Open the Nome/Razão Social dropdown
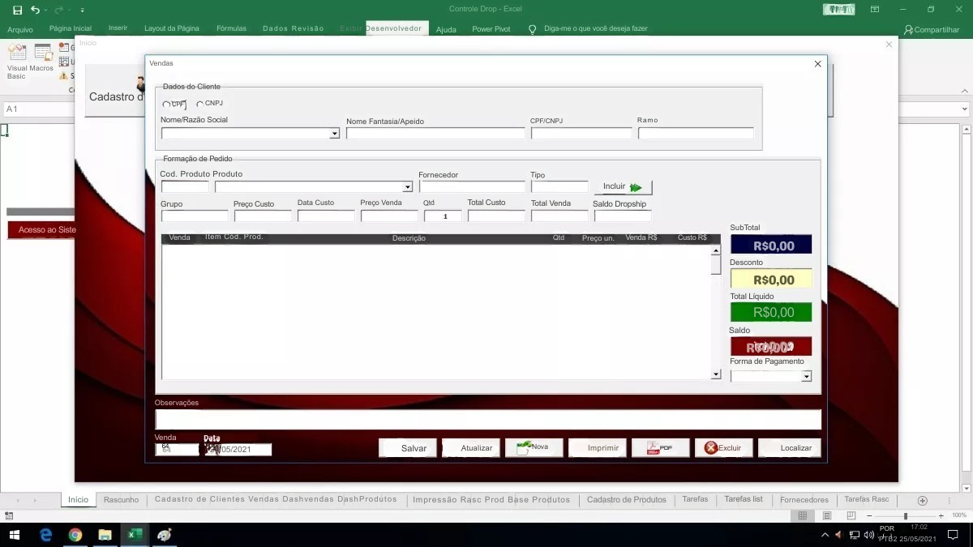The image size is (973, 547). pyautogui.click(x=335, y=133)
